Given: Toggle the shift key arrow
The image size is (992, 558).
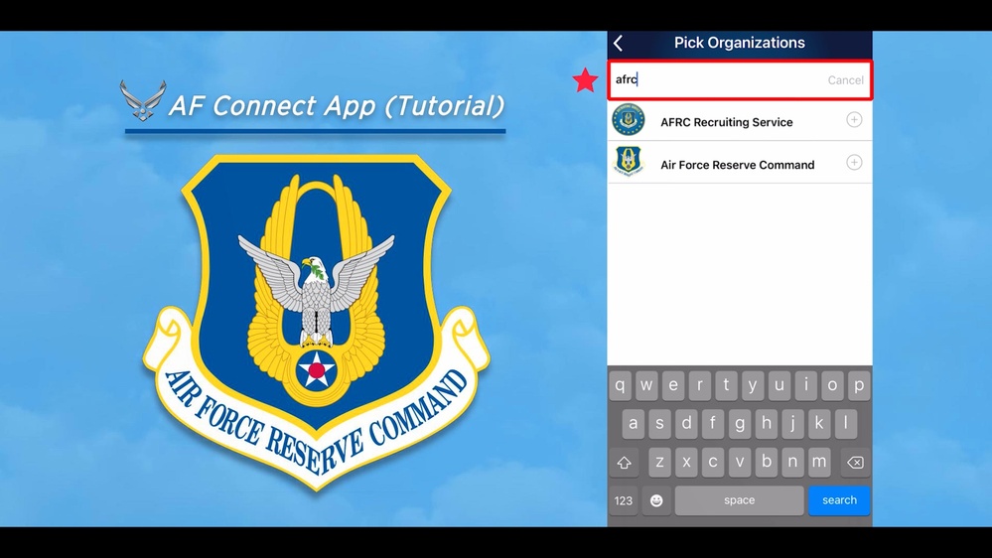Looking at the screenshot, I should (x=624, y=463).
